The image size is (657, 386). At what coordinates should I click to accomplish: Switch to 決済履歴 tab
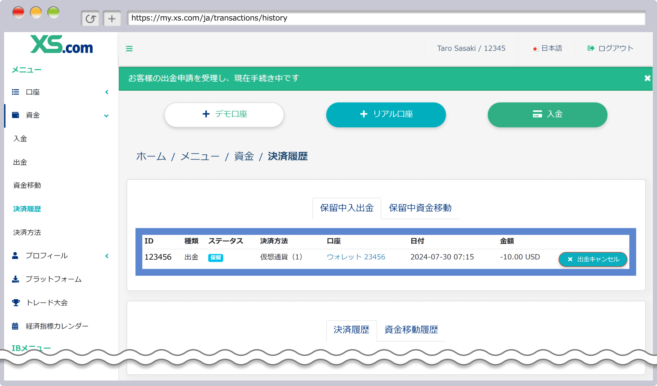[351, 330]
